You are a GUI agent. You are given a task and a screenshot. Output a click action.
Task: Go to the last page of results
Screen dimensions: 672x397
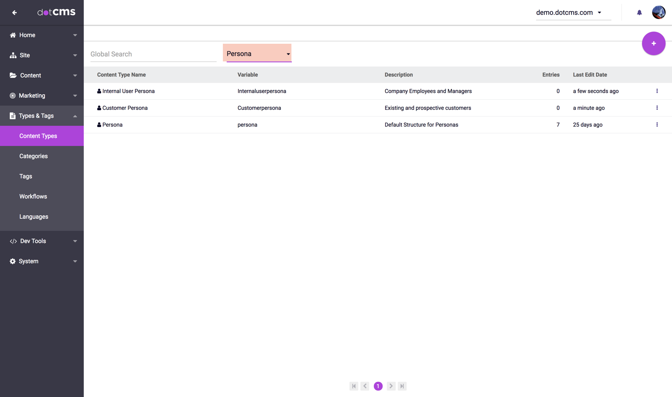click(x=402, y=386)
